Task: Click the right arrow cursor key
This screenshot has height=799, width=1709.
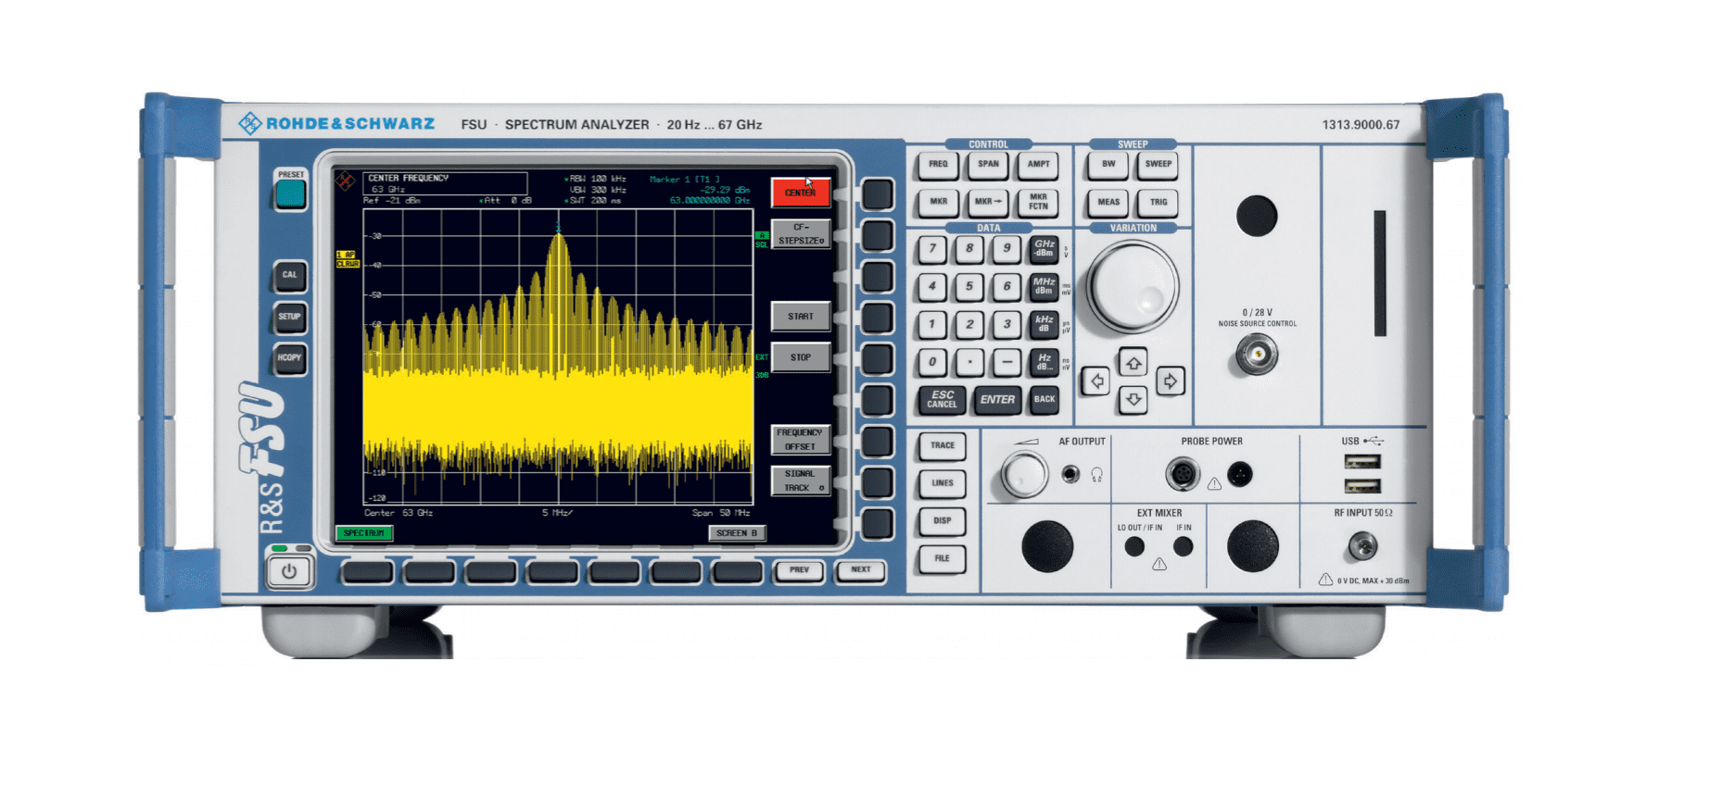Action: [1171, 381]
